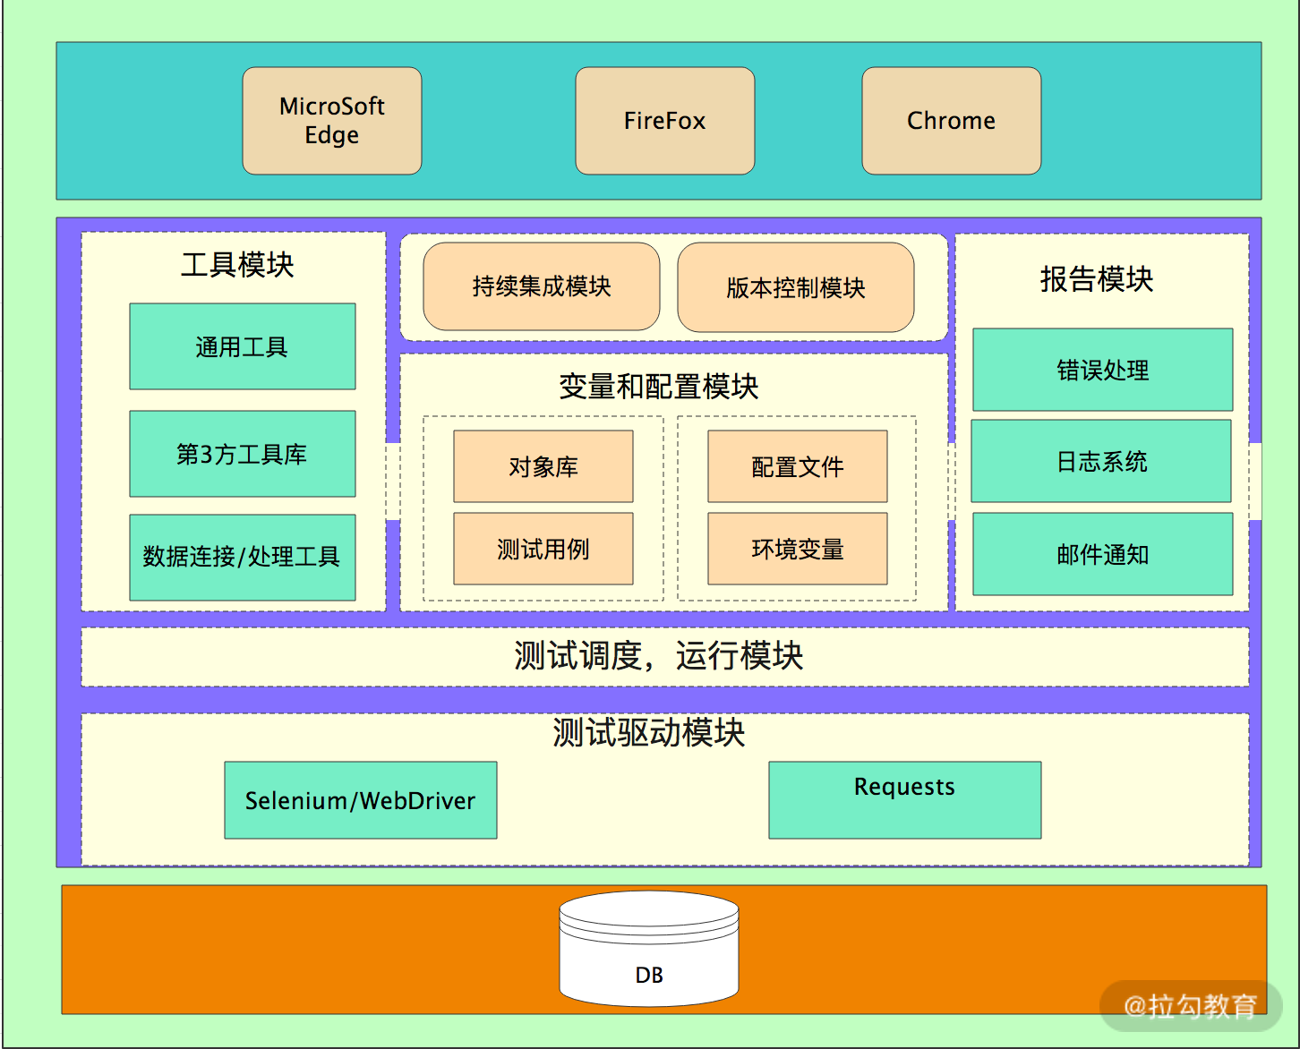Select the Requests block
The image size is (1300, 1049).
click(905, 800)
